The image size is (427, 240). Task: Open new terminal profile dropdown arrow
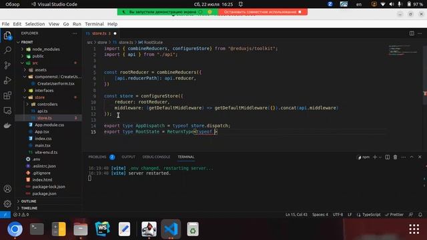[x=380, y=157]
